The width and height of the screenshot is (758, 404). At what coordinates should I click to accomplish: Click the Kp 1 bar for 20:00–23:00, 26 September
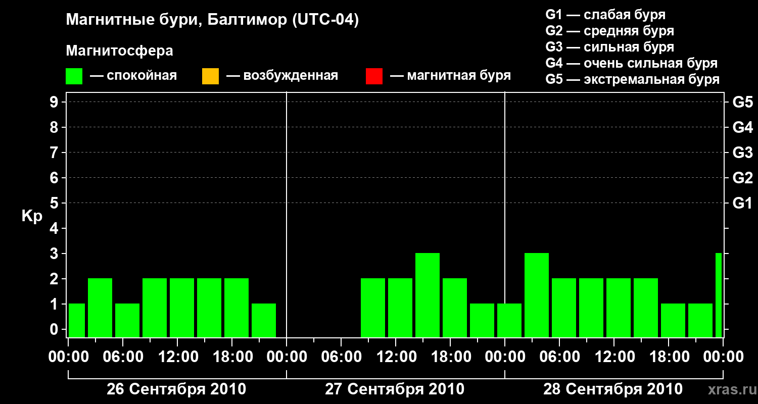(x=264, y=321)
